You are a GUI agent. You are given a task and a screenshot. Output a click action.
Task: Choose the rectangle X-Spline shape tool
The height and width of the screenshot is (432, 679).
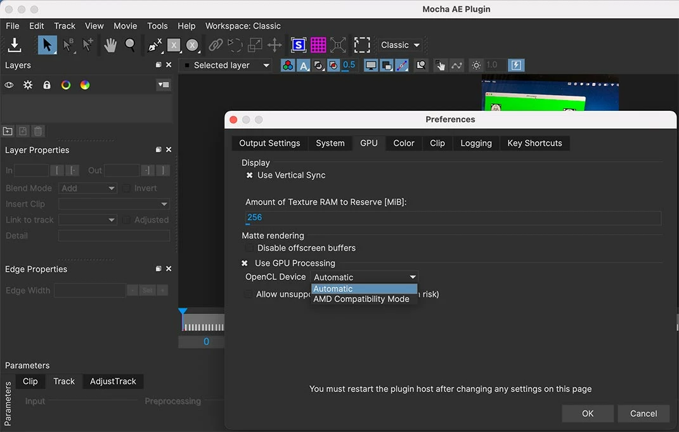click(174, 44)
